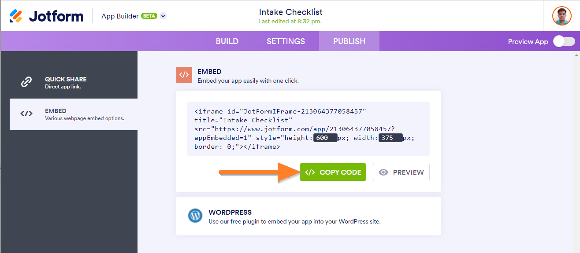Click 'Embed your app easily' description
The width and height of the screenshot is (580, 253).
click(x=248, y=81)
